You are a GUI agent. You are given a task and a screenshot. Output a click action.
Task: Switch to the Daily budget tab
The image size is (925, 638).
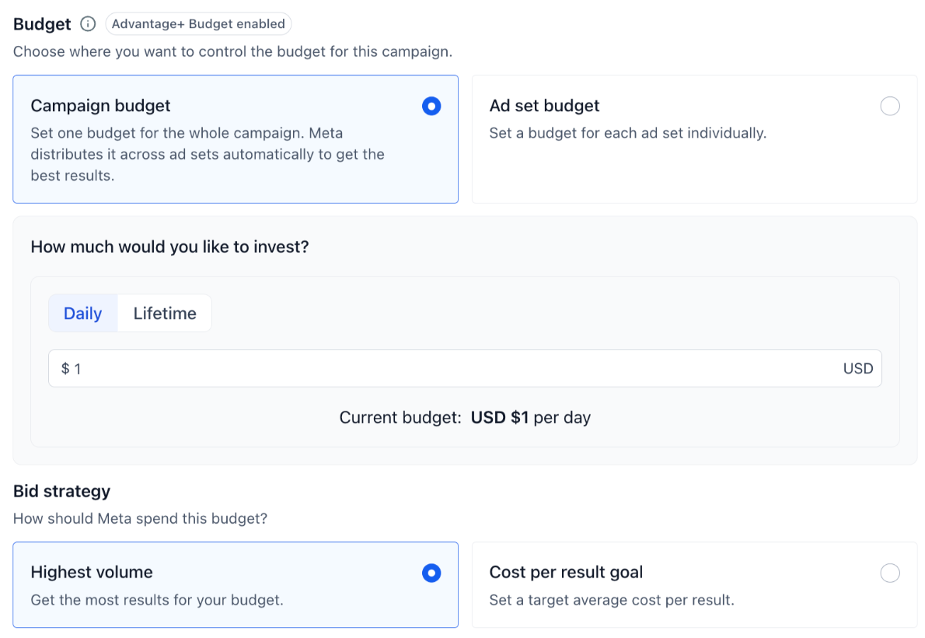pyautogui.click(x=83, y=313)
